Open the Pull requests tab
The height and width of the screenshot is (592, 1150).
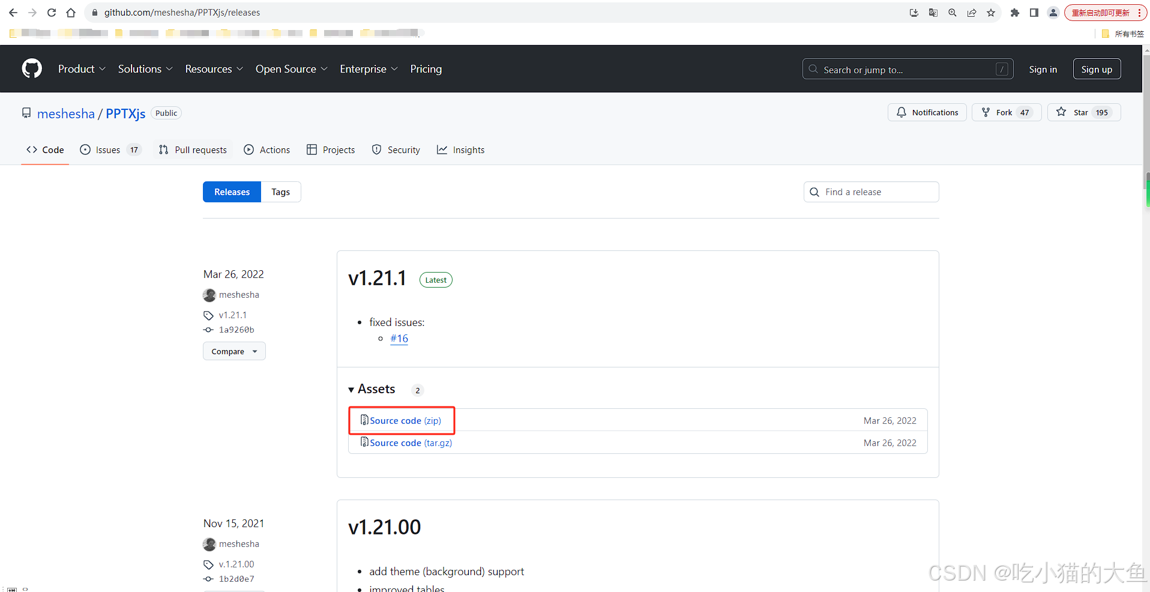click(193, 150)
